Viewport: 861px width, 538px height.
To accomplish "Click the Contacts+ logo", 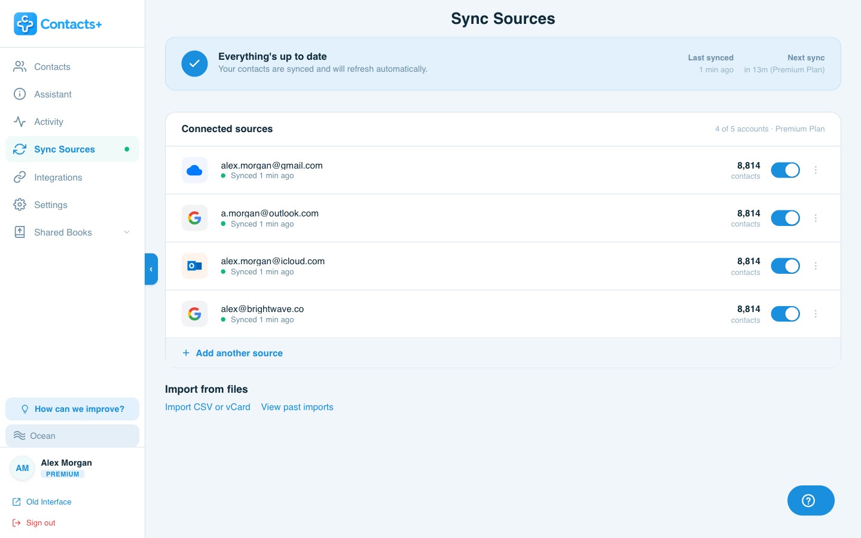I will pyautogui.click(x=58, y=24).
